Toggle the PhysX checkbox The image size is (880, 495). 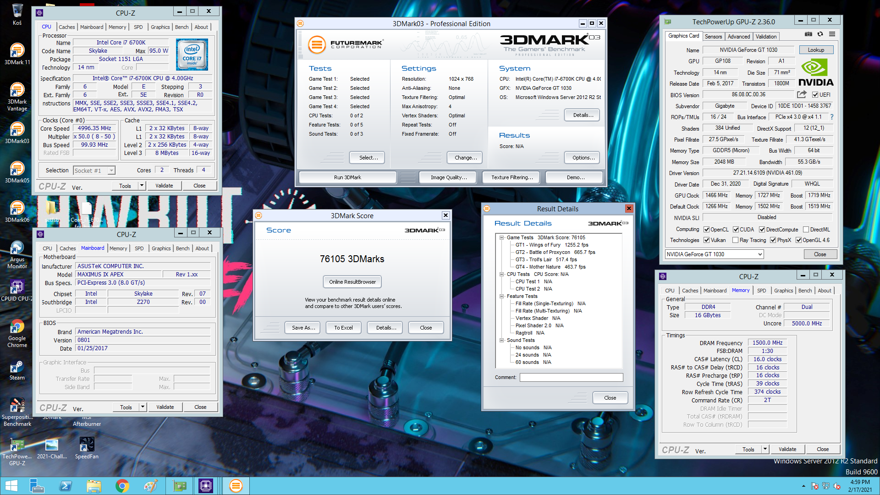point(773,240)
